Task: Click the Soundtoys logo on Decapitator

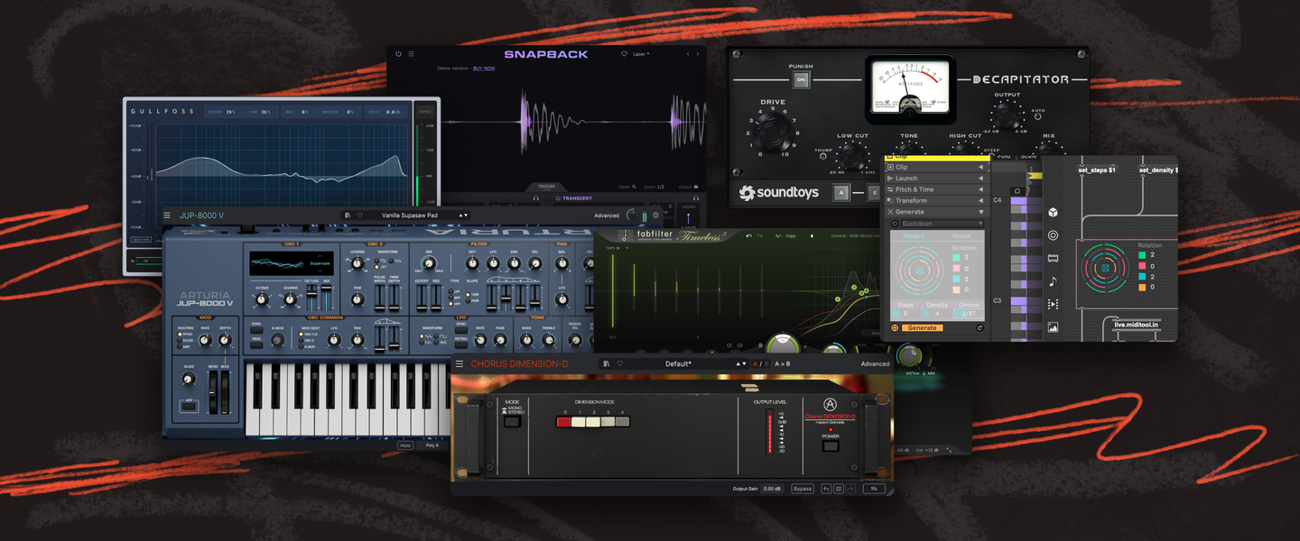Action: click(780, 192)
